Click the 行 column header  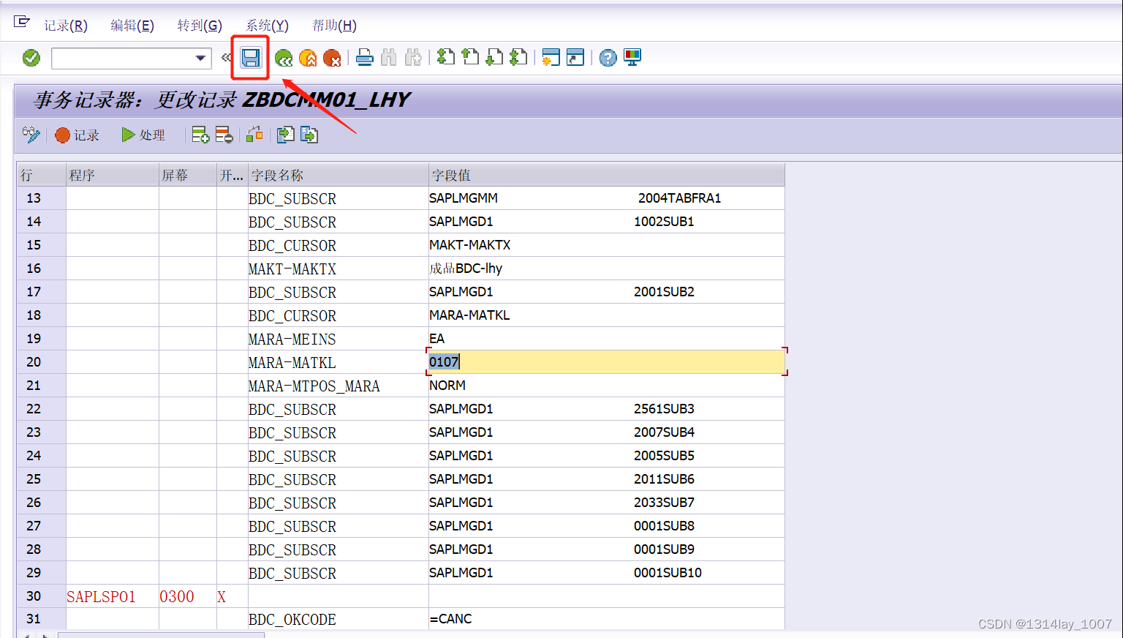point(42,175)
